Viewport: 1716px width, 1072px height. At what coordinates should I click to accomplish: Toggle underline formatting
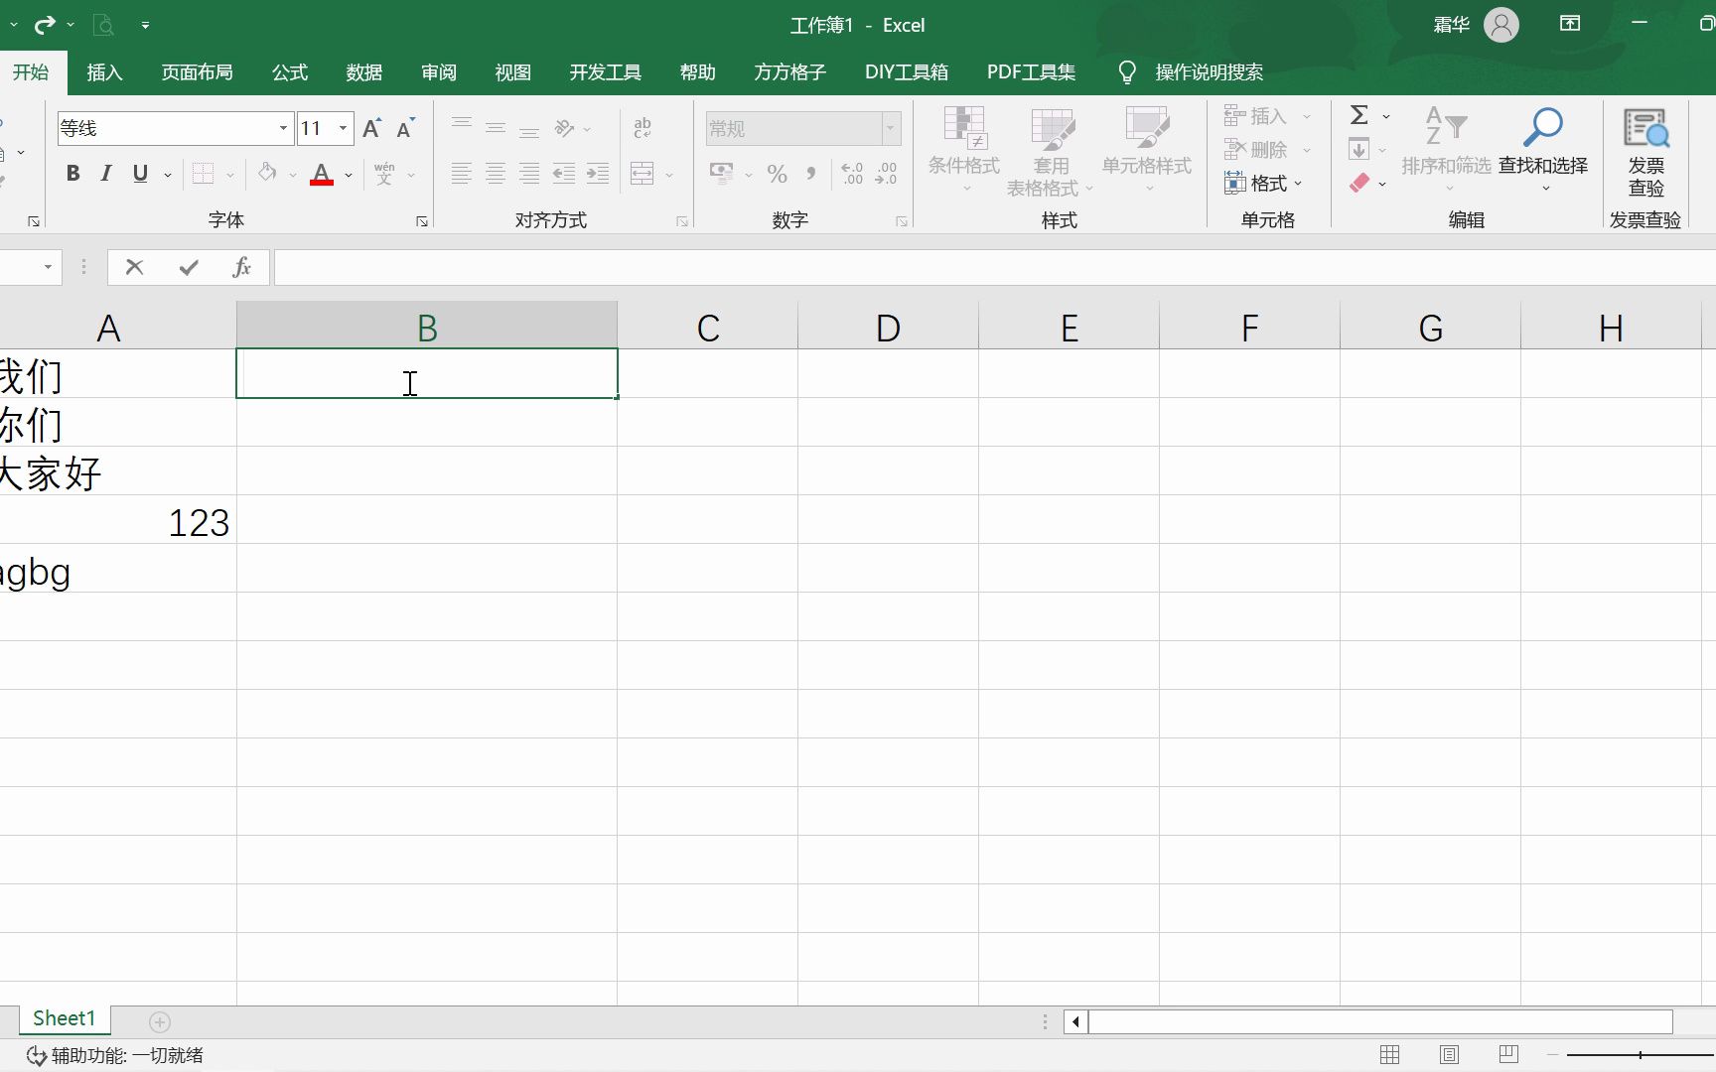(140, 173)
